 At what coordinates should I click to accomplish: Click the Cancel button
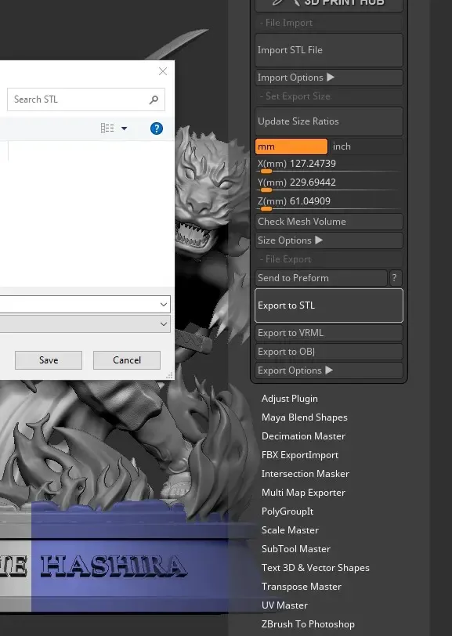pyautogui.click(x=127, y=360)
